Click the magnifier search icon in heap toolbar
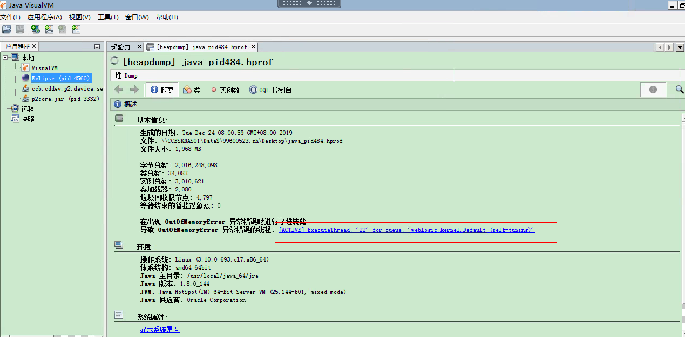685x337 pixels. (x=680, y=90)
